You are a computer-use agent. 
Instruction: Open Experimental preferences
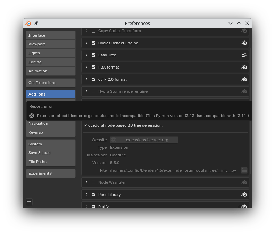point(51,173)
